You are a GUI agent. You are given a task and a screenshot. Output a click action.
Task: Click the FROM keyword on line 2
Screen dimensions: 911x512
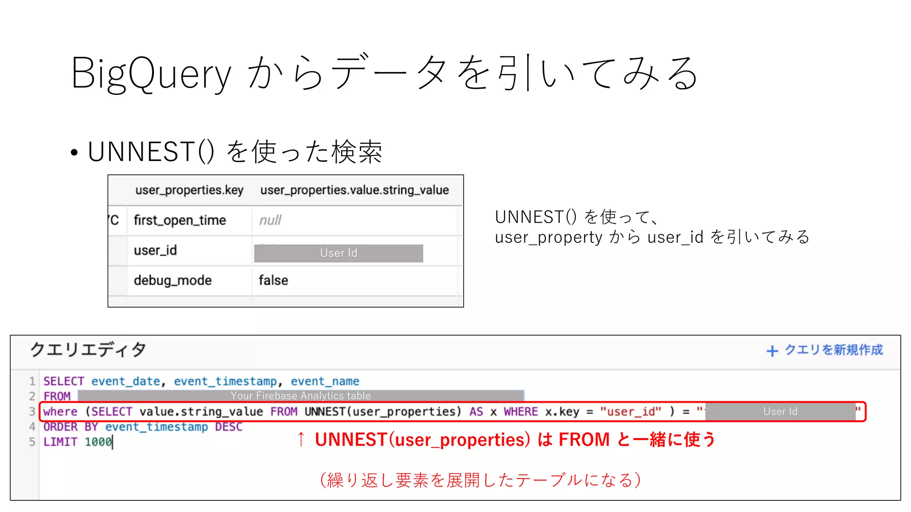[x=57, y=396]
